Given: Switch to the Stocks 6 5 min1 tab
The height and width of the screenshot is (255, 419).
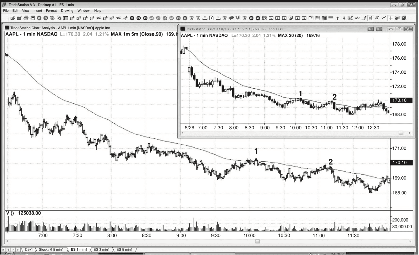Looking at the screenshot, I should point(51,250).
